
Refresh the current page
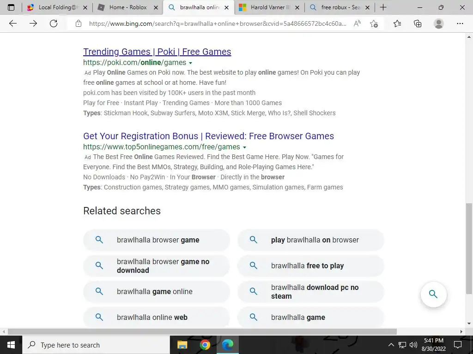[54, 24]
